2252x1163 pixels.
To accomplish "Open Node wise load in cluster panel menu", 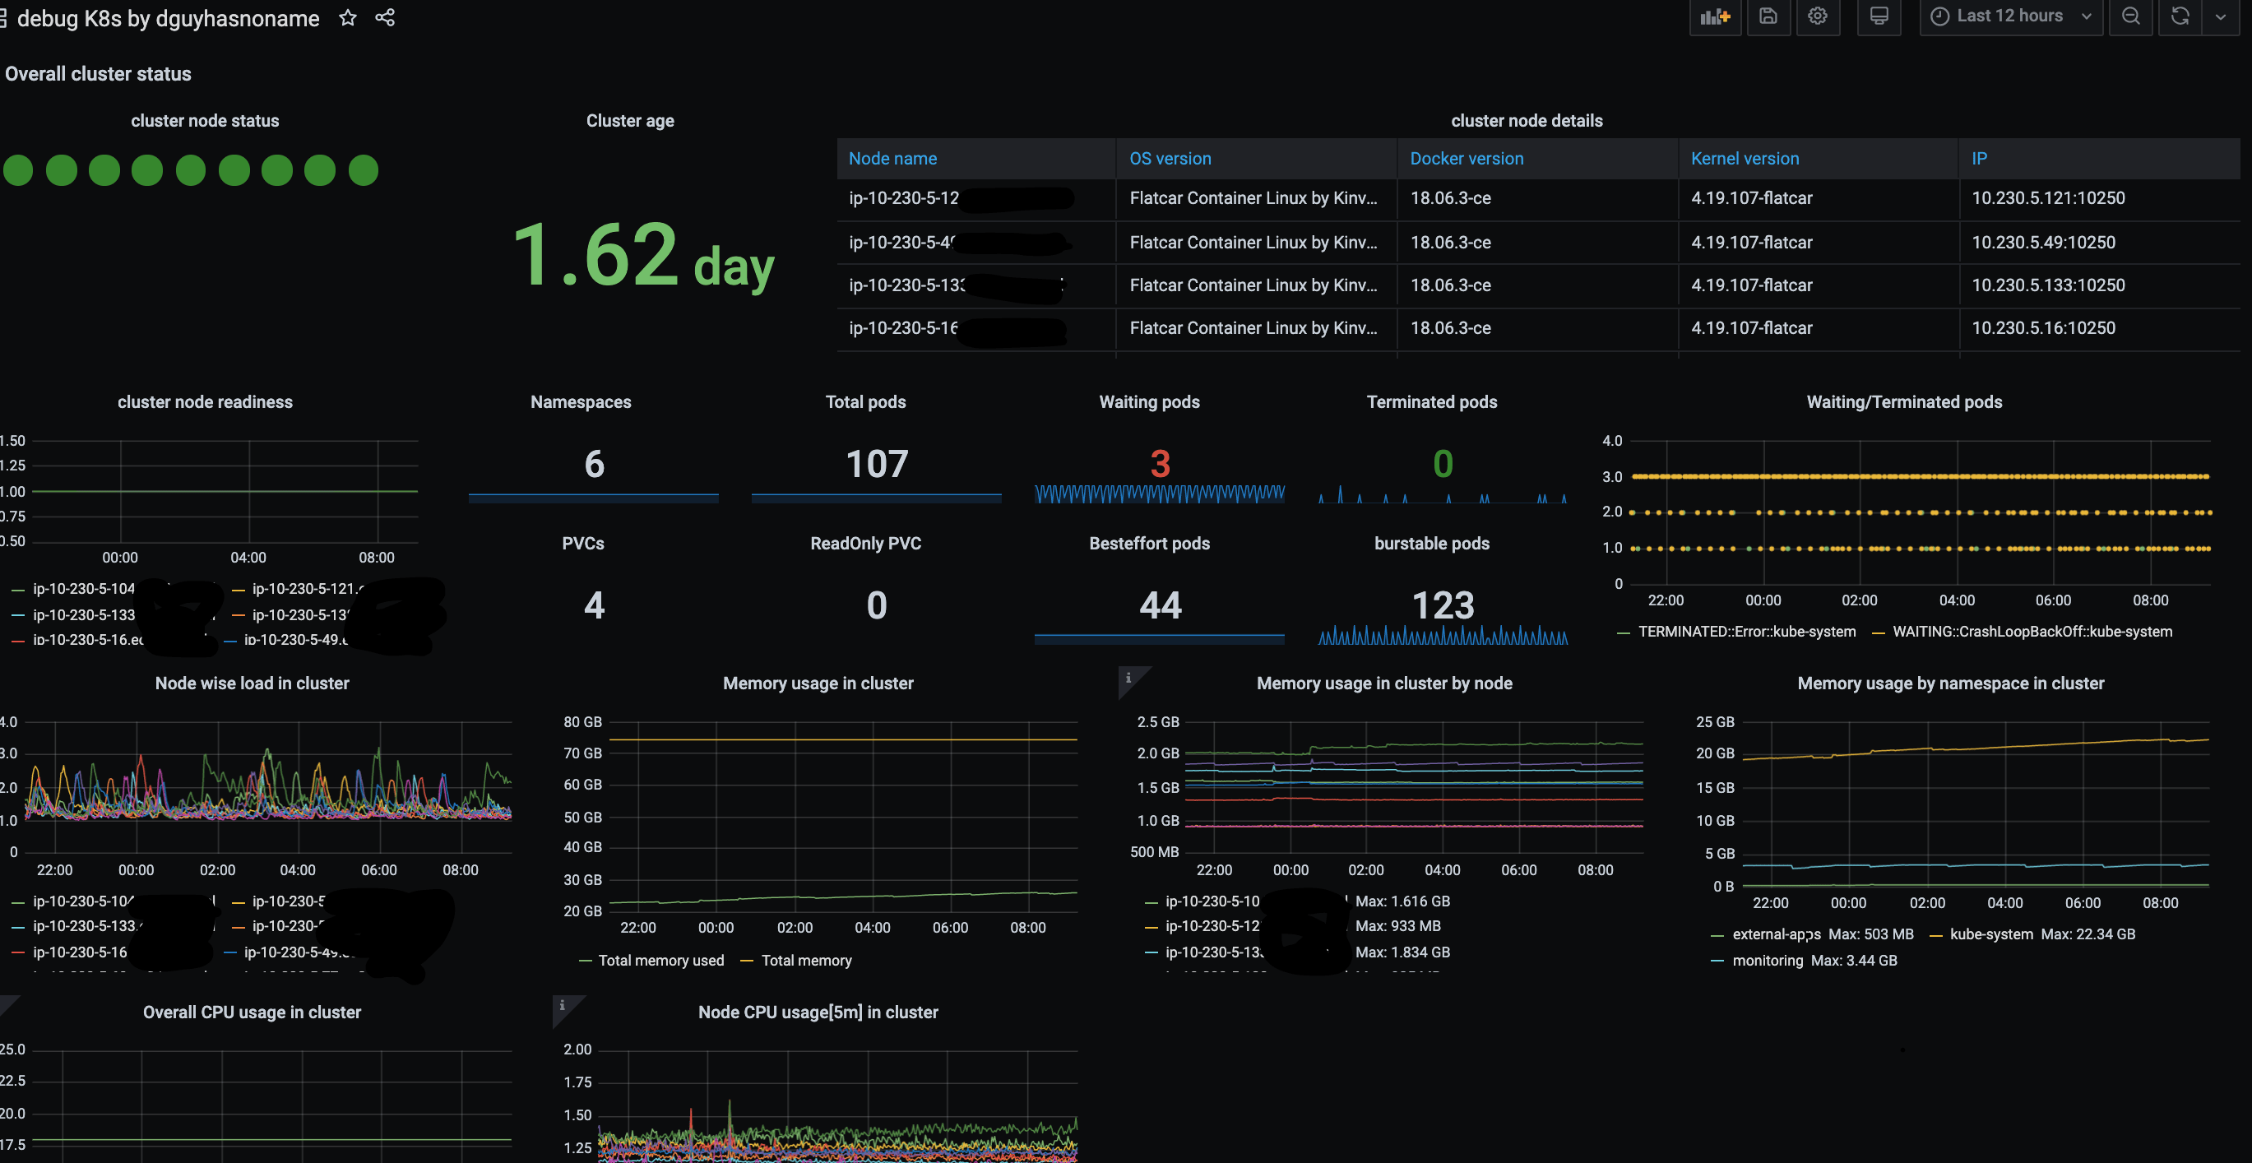I will coord(252,683).
